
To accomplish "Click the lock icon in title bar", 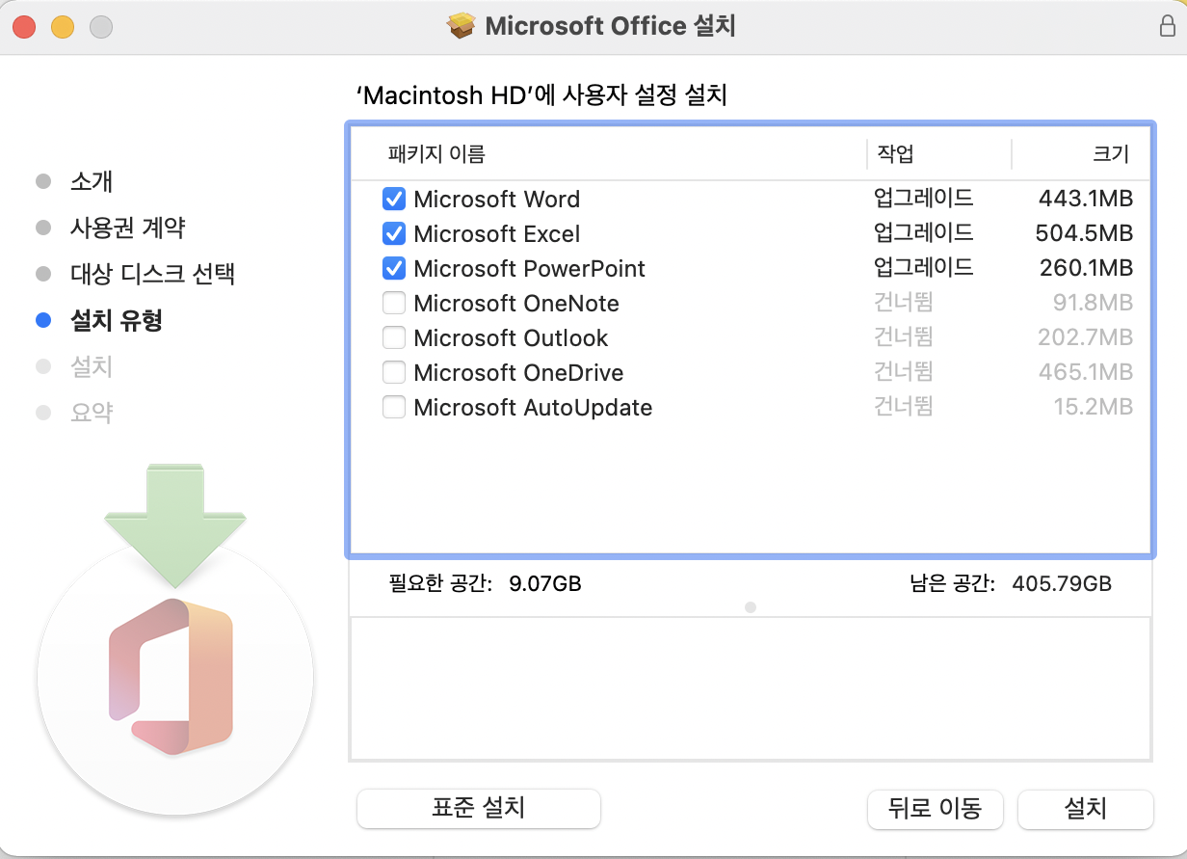I will pos(1167,26).
